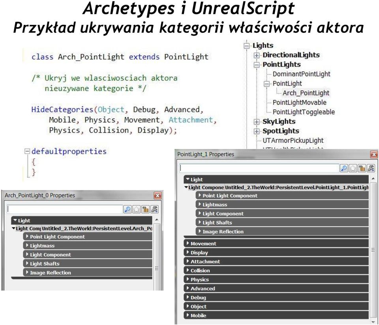
Task: Click the Light Component value path in PointLight_1
Action: pyautogui.click(x=297, y=188)
